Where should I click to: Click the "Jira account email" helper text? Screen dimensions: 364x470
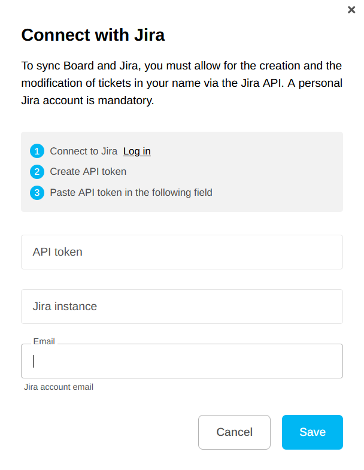[x=59, y=387]
